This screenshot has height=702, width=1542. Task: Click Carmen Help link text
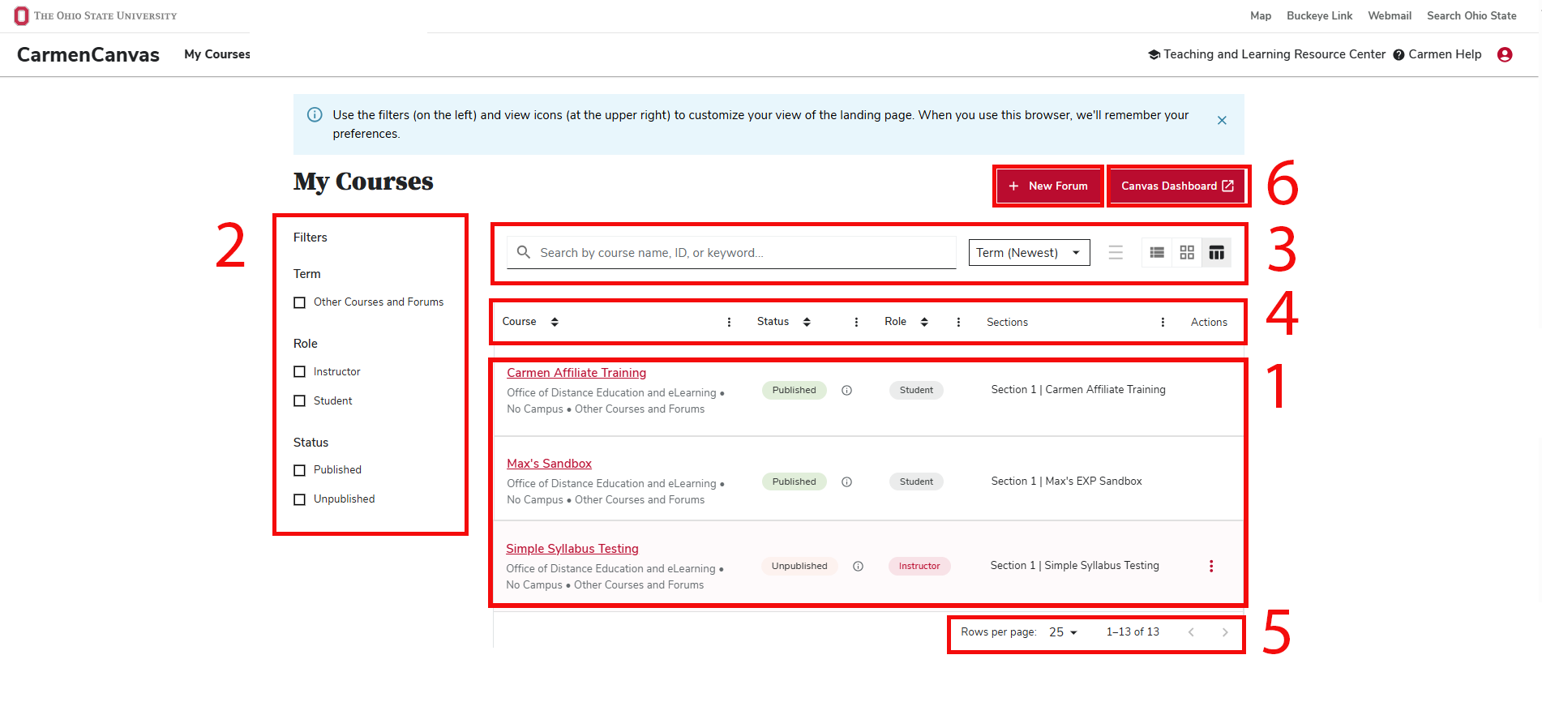1445,54
